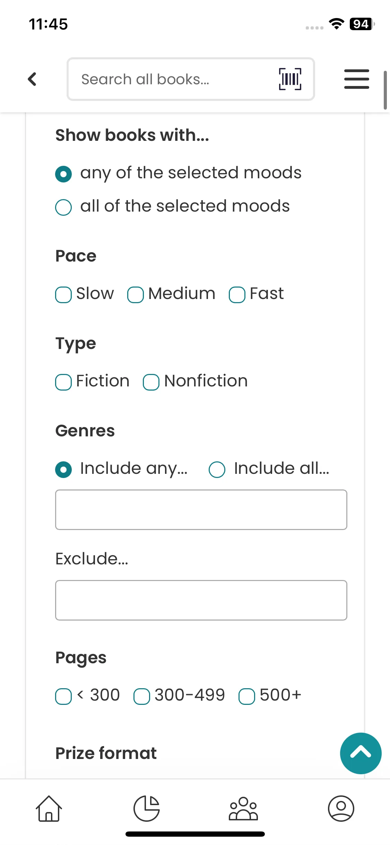Tap the scroll-to-top arrow button
The width and height of the screenshot is (390, 845).
361,753
